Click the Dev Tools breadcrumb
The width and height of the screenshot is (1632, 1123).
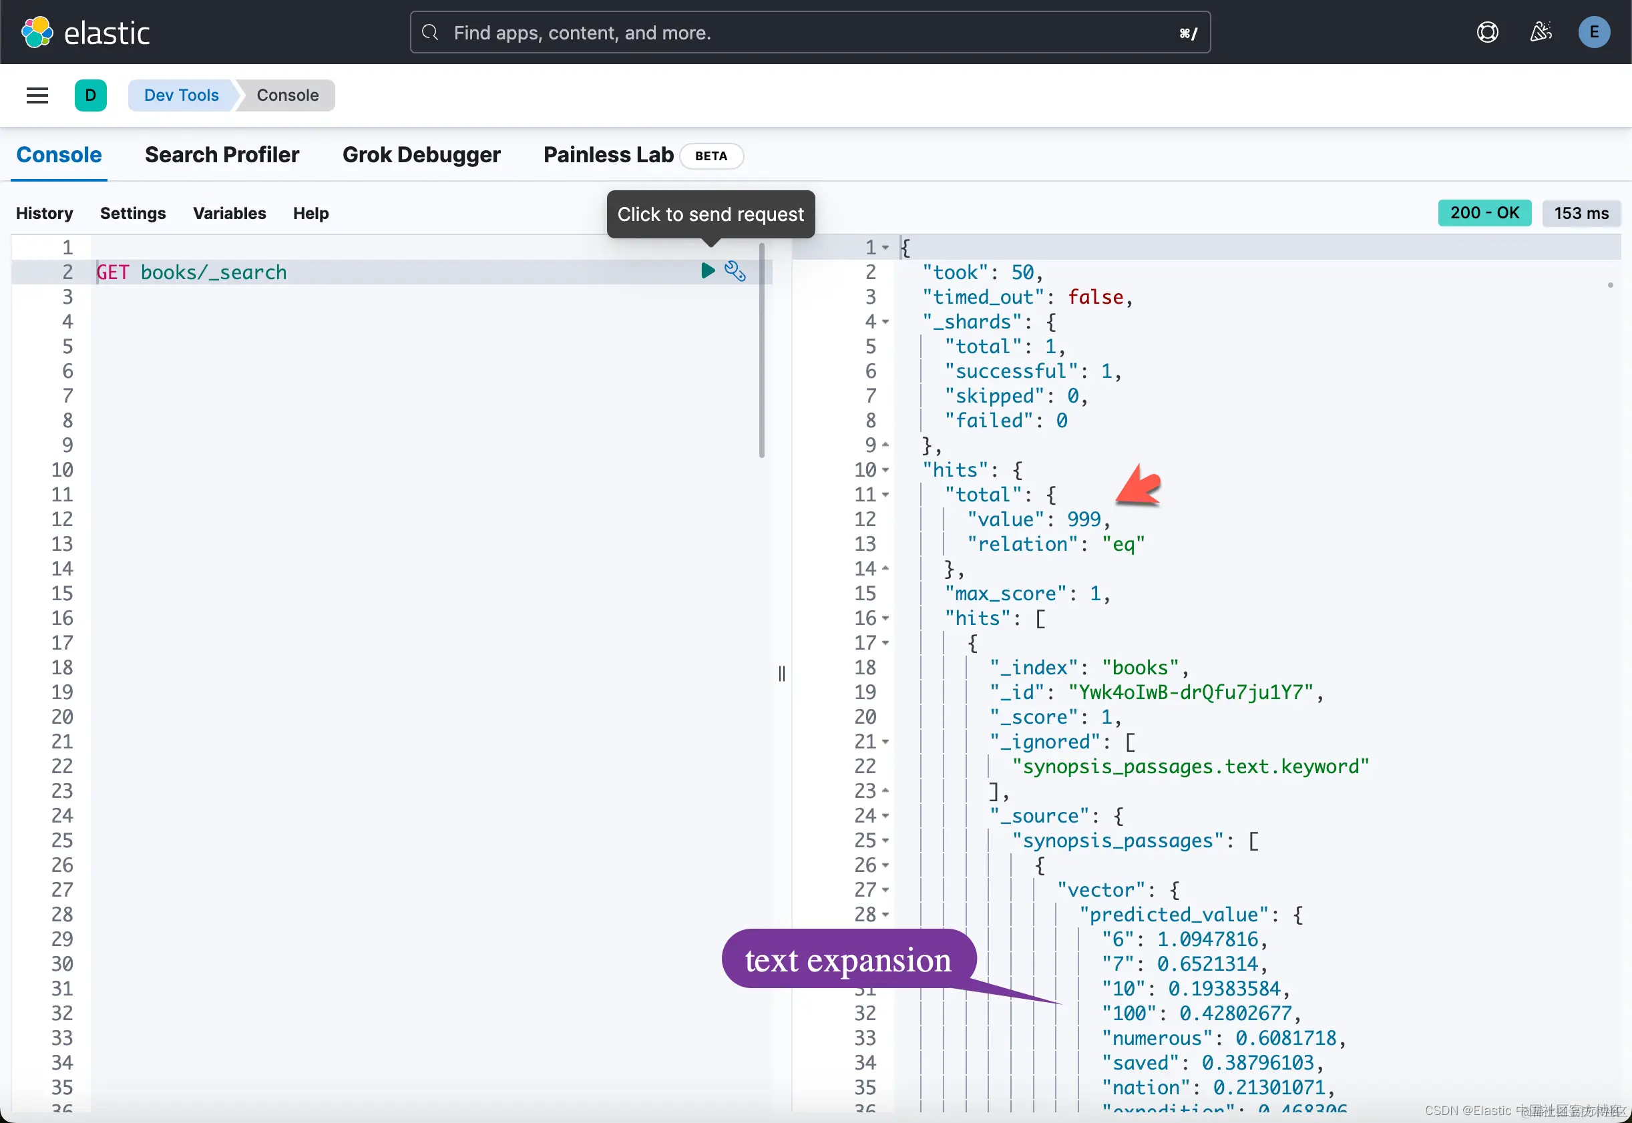pos(181,95)
